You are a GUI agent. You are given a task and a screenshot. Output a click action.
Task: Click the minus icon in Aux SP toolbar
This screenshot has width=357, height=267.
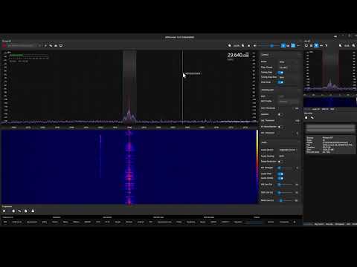pyautogui.click(x=321, y=46)
